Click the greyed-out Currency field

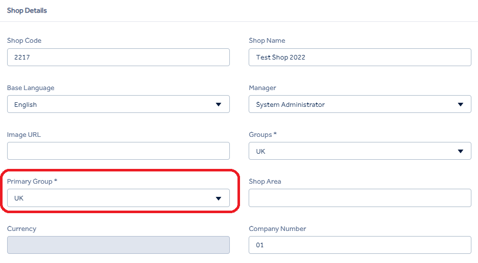[118, 245]
